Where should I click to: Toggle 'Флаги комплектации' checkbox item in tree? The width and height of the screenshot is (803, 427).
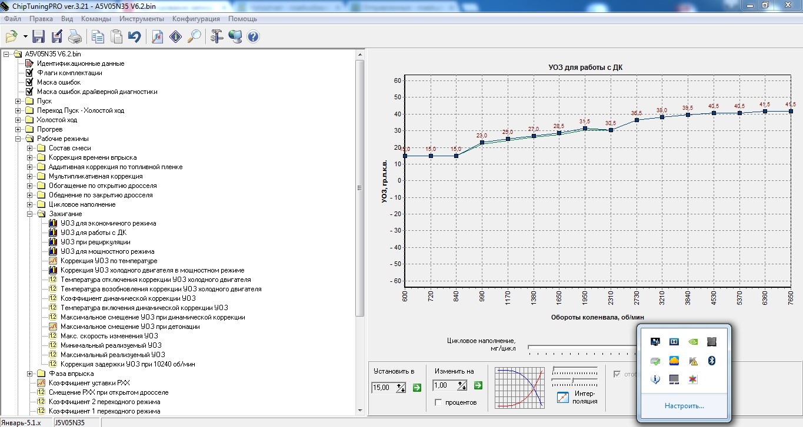coord(29,73)
